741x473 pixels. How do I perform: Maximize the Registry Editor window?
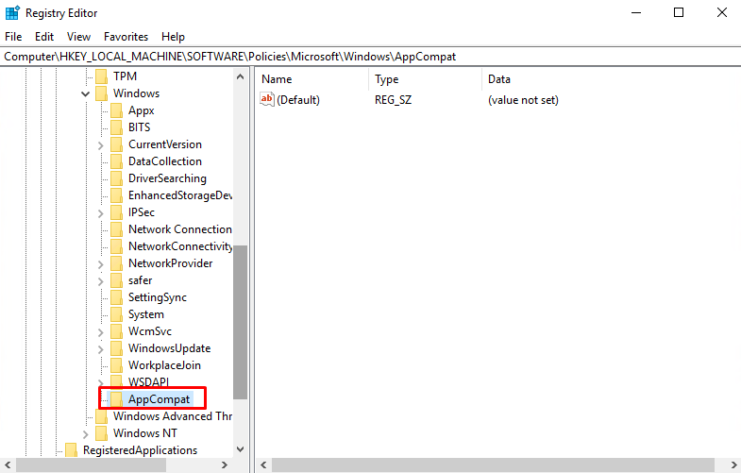pos(679,13)
